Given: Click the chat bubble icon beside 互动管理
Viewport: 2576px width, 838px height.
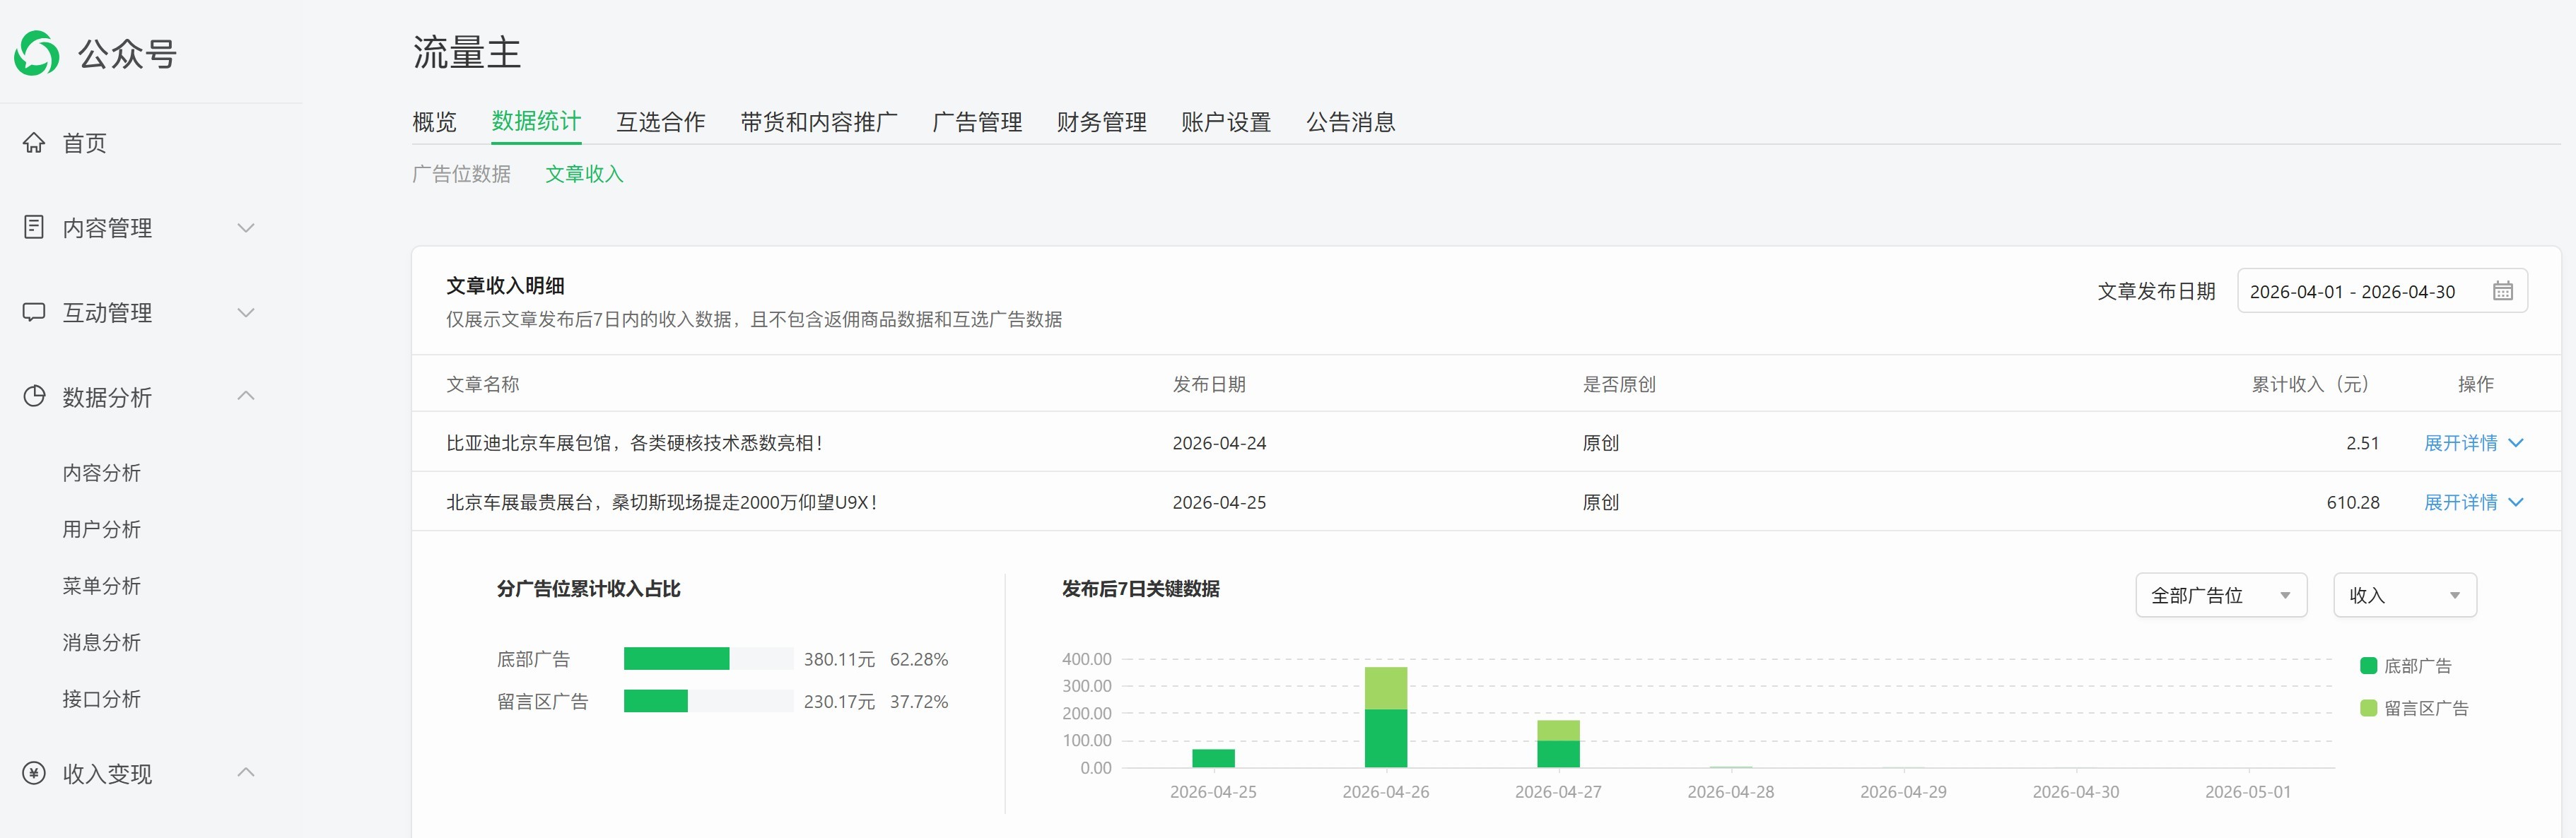Looking at the screenshot, I should coord(34,312).
